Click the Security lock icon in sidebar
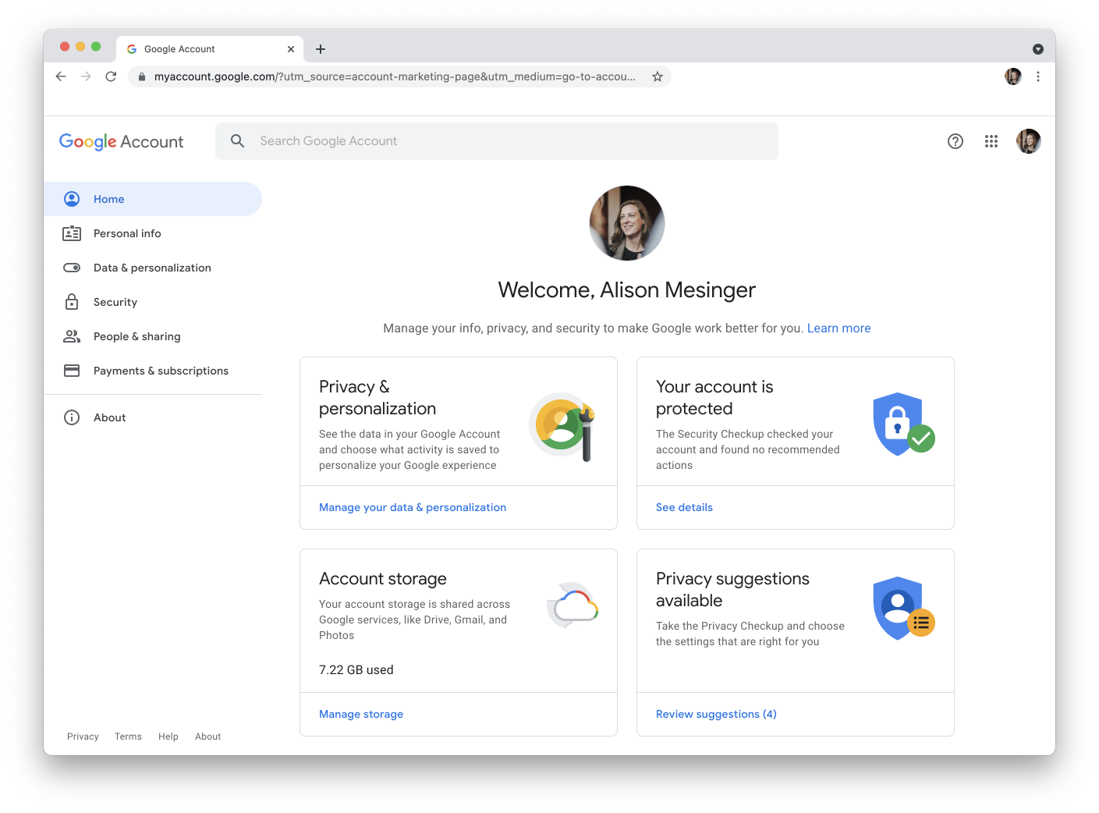The width and height of the screenshot is (1099, 813). [72, 302]
